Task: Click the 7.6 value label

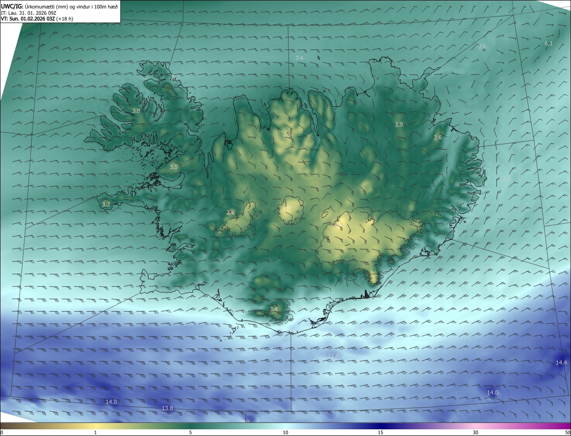Action: 482,47
